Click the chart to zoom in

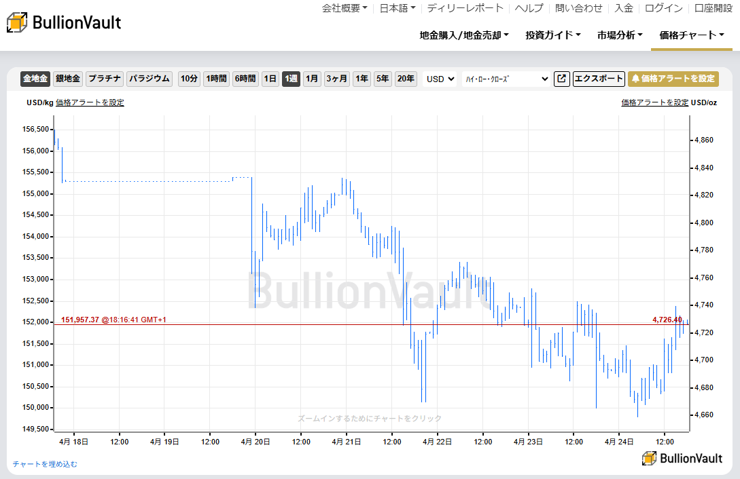click(x=370, y=271)
